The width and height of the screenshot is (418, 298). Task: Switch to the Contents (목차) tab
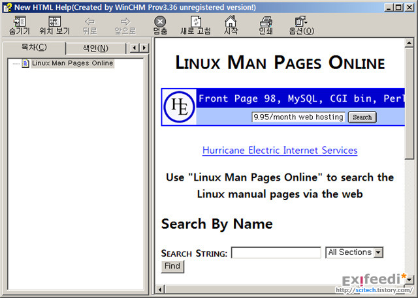(34, 48)
